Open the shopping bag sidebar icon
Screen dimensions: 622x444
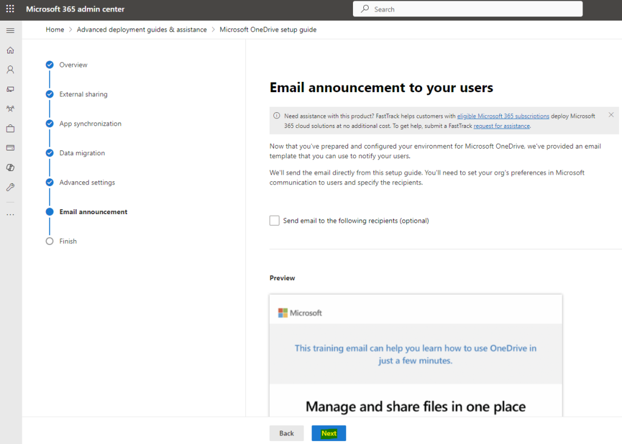coord(10,129)
